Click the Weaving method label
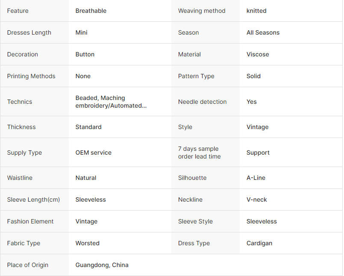The height and width of the screenshot is (276, 344). coord(202,11)
